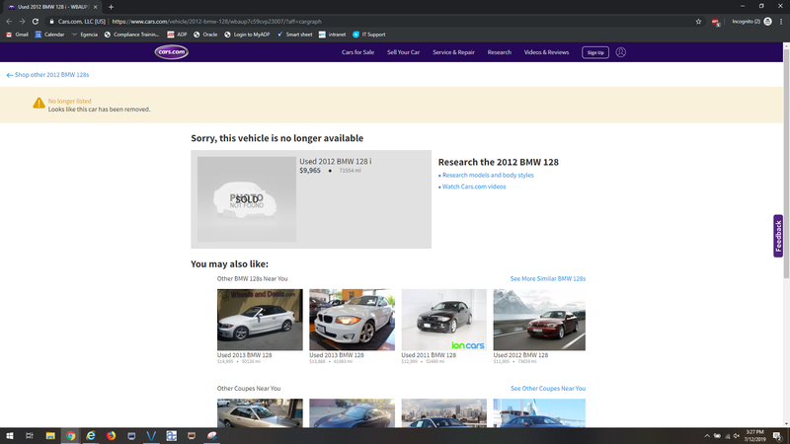Screen dimensions: 790x444
Task: Open the Login to MyADP bookmark
Action: 247,35
